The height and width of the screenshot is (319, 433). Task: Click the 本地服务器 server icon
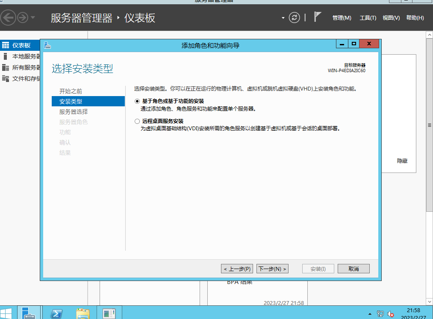[5, 56]
